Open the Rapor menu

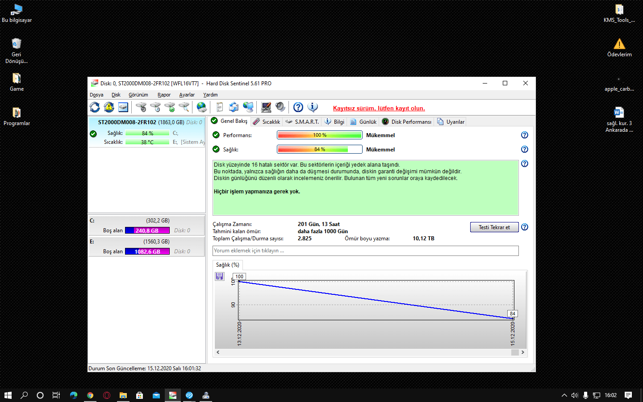point(164,95)
